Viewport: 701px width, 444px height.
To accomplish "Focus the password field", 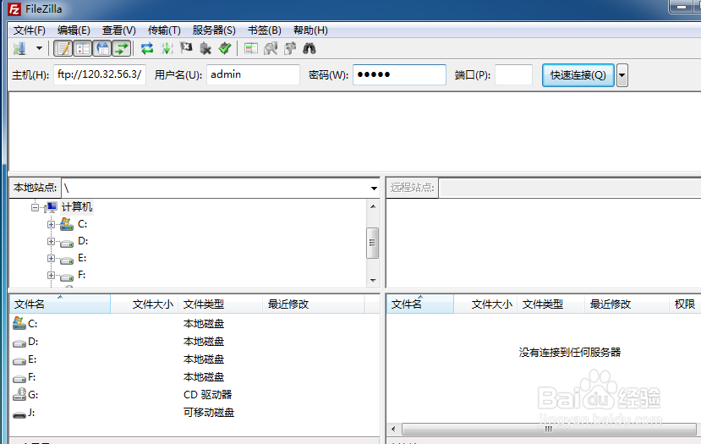I will pos(399,74).
